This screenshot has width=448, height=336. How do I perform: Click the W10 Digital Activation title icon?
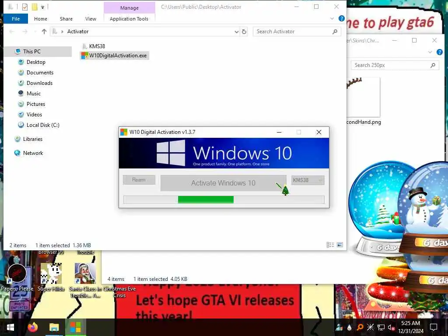[124, 132]
